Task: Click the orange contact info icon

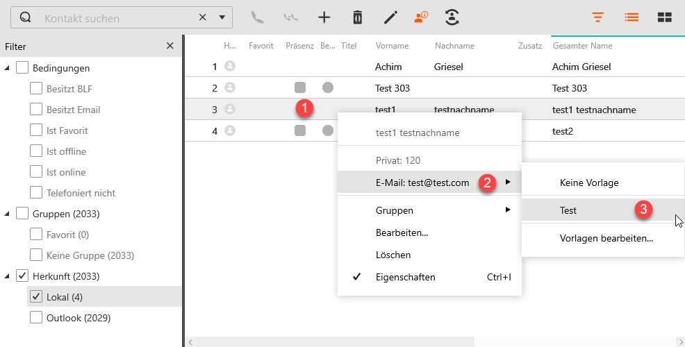Action: [421, 17]
